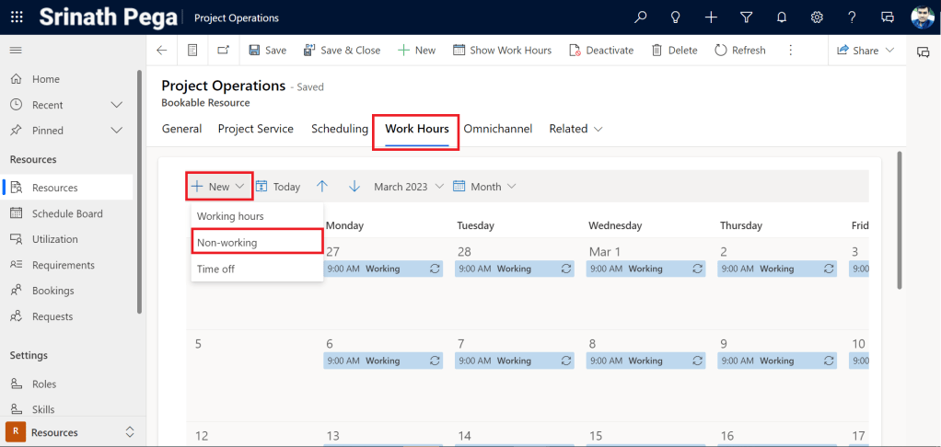The height and width of the screenshot is (447, 941).
Task: Open the settings gear icon
Action: pyautogui.click(x=817, y=17)
